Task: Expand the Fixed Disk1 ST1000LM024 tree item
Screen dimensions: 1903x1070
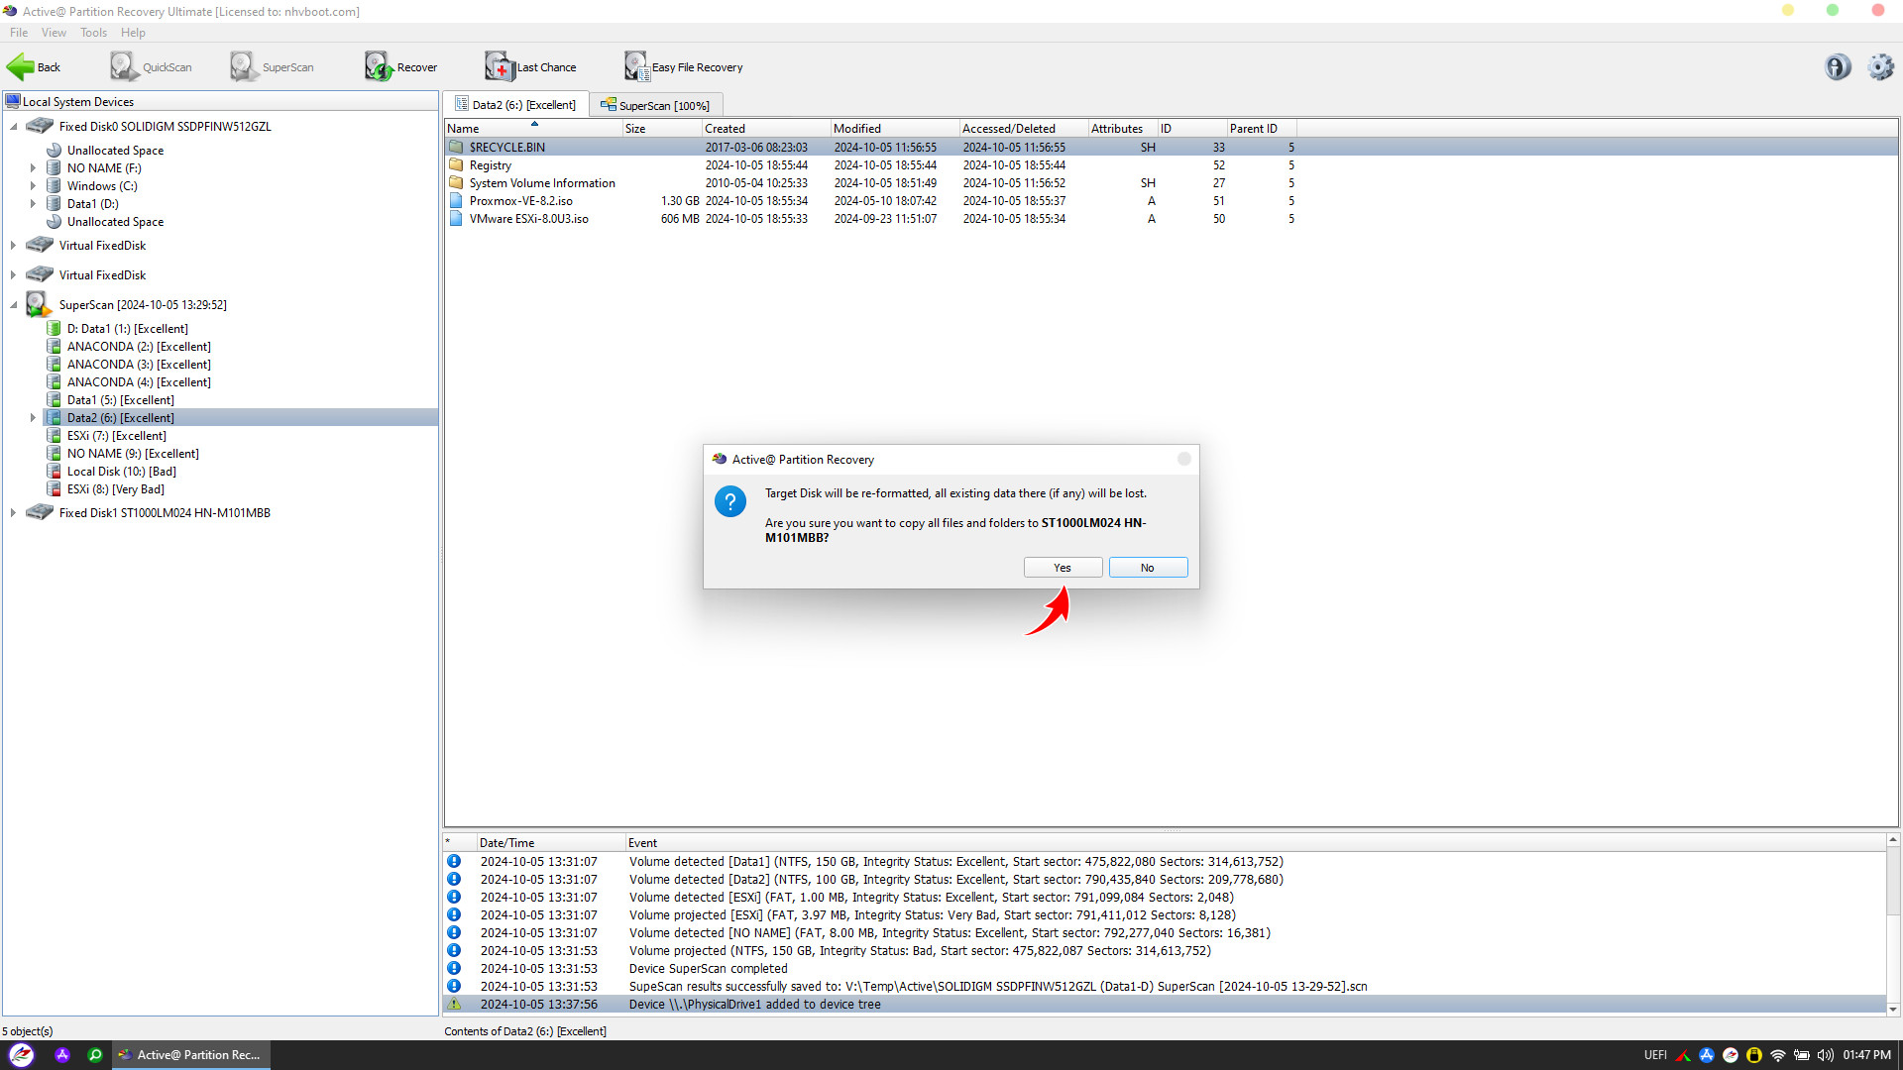Action: click(x=15, y=512)
